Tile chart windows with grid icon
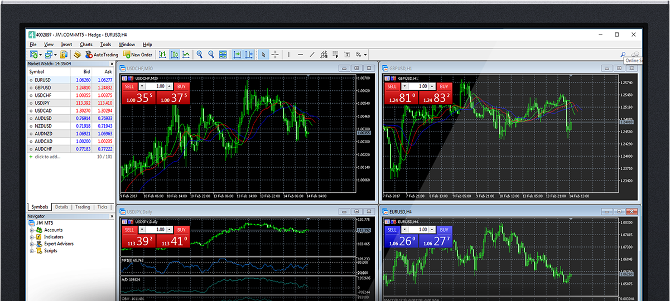Image resolution: width=670 pixels, height=301 pixels. point(223,55)
